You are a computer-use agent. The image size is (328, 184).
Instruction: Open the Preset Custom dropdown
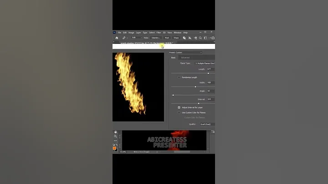click(185, 52)
